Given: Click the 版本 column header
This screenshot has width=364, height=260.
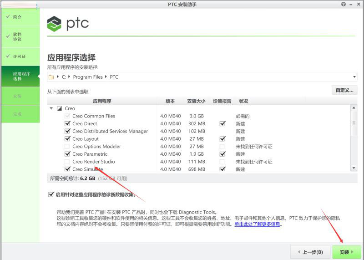Looking at the screenshot, I should pyautogui.click(x=170, y=101).
